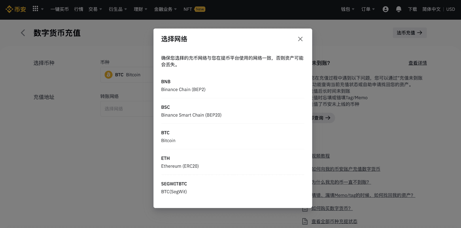Expand the 交易 dropdown menu
The image size is (461, 228).
pyautogui.click(x=95, y=9)
